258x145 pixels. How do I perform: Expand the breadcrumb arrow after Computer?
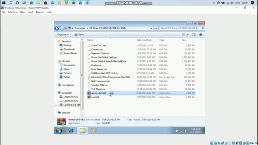(x=87, y=28)
